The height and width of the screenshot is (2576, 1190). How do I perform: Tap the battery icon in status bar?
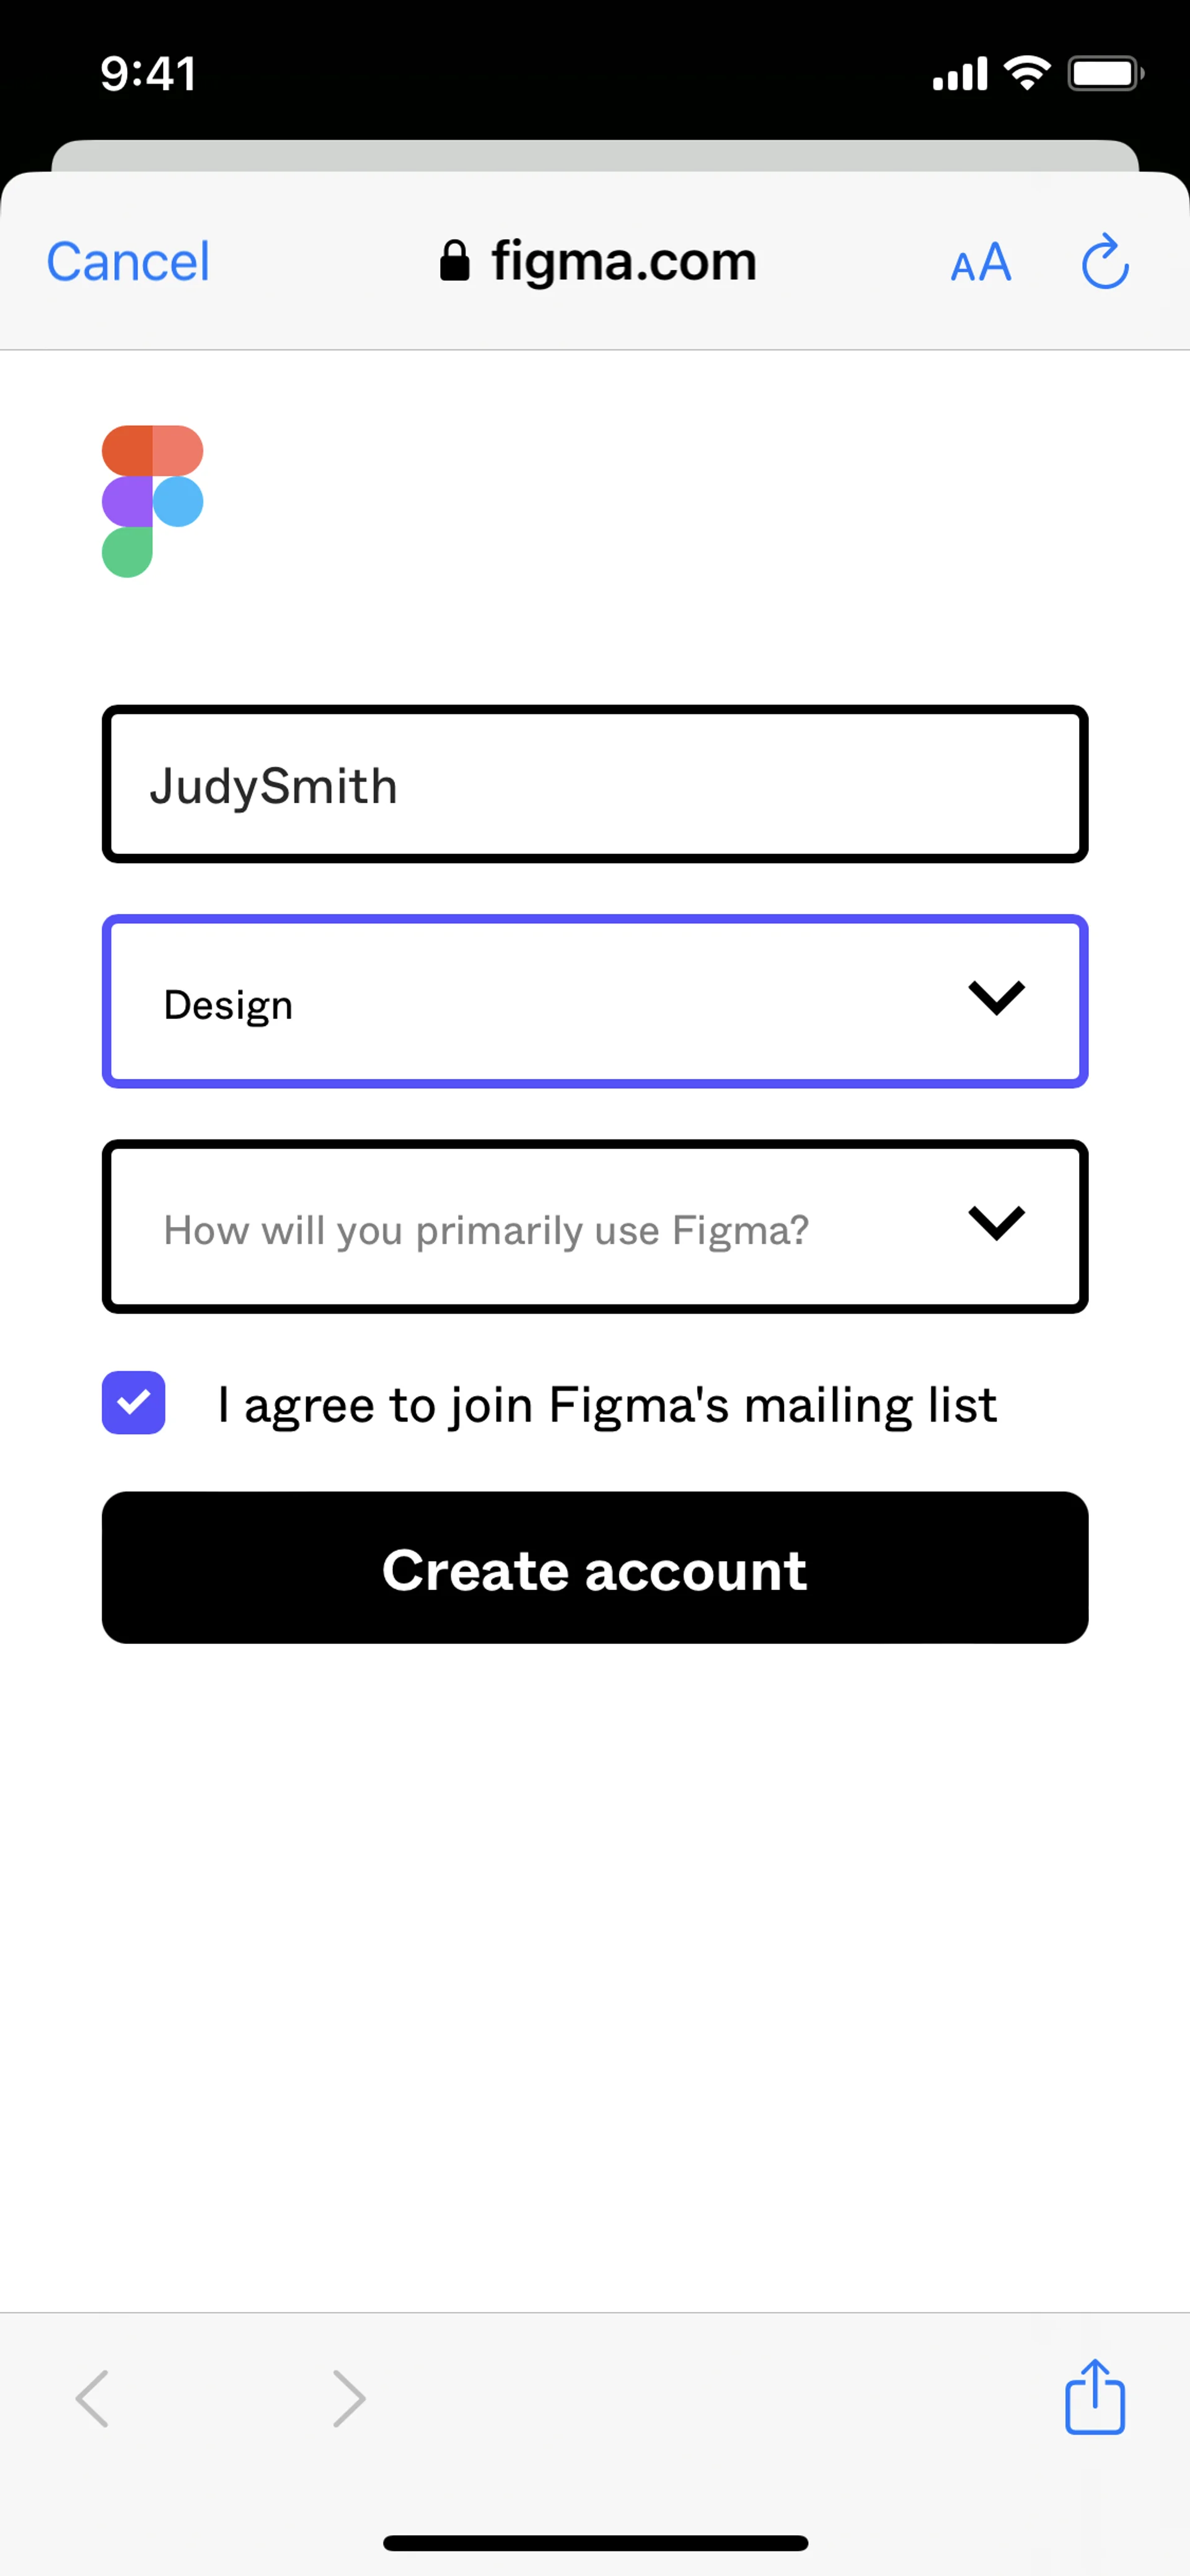tap(1105, 74)
